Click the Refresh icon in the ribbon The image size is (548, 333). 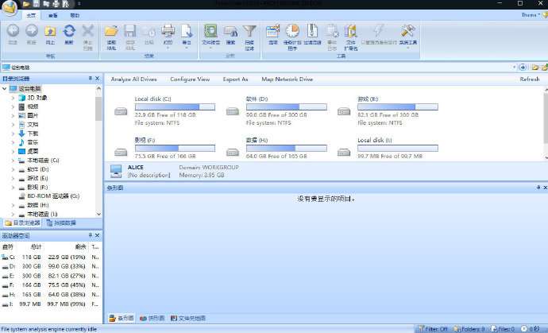[69, 33]
